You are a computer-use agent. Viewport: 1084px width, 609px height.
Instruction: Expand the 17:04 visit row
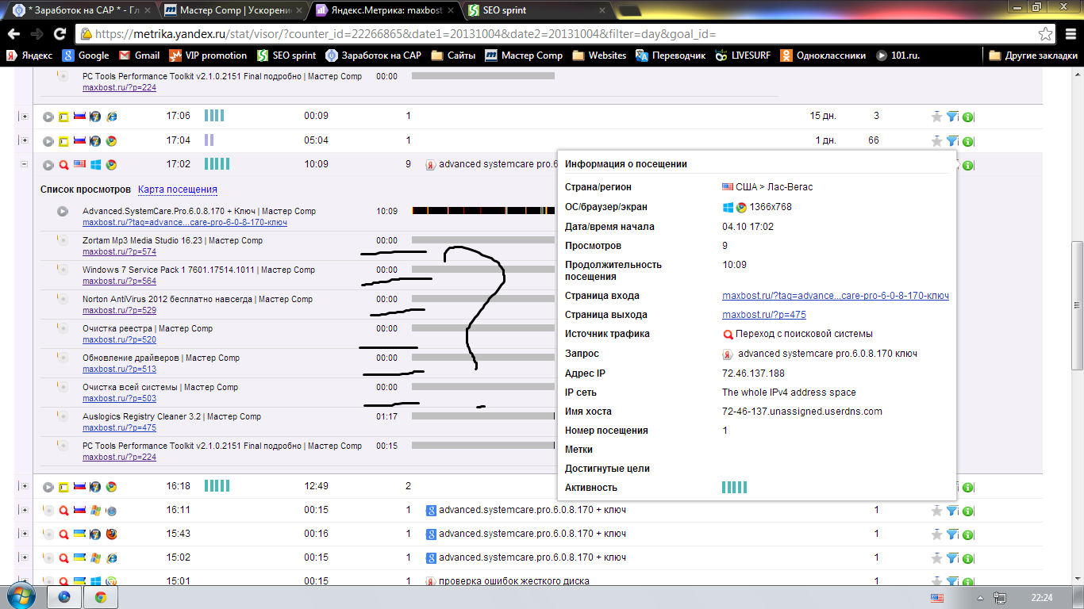(x=24, y=141)
